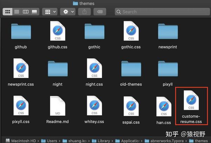Click themes in the path bar
The image size is (211, 143).
click(x=199, y=141)
